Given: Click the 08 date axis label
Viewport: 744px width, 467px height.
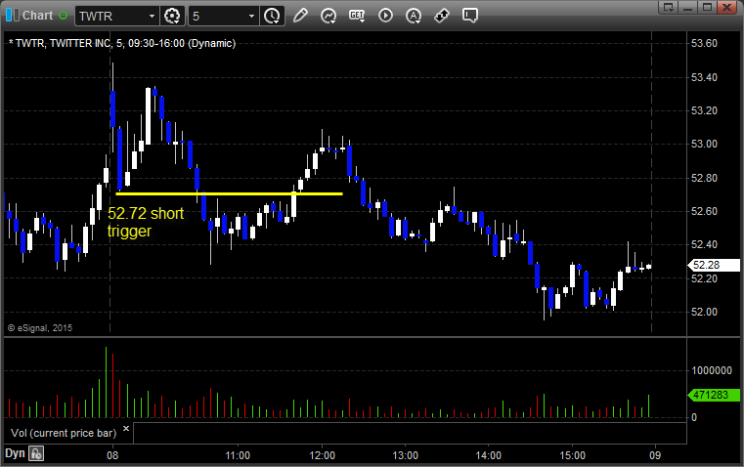Looking at the screenshot, I should point(112,455).
